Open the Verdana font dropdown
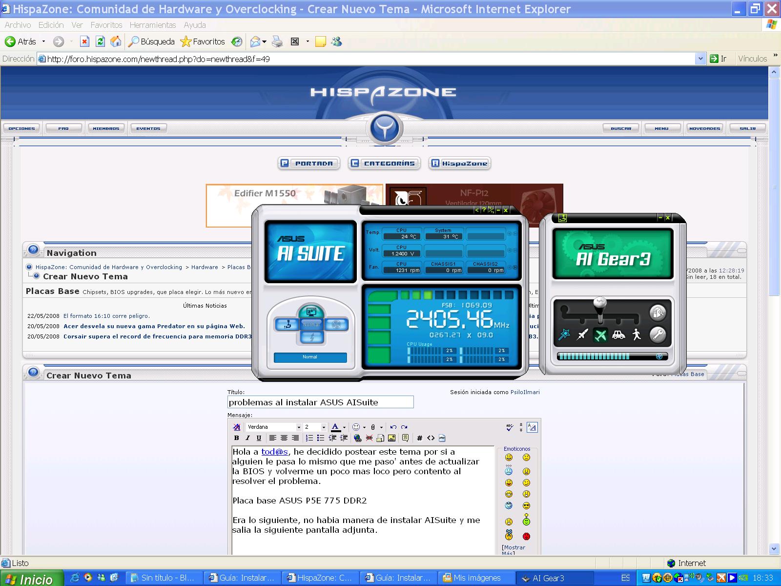The image size is (781, 586). 298,427
